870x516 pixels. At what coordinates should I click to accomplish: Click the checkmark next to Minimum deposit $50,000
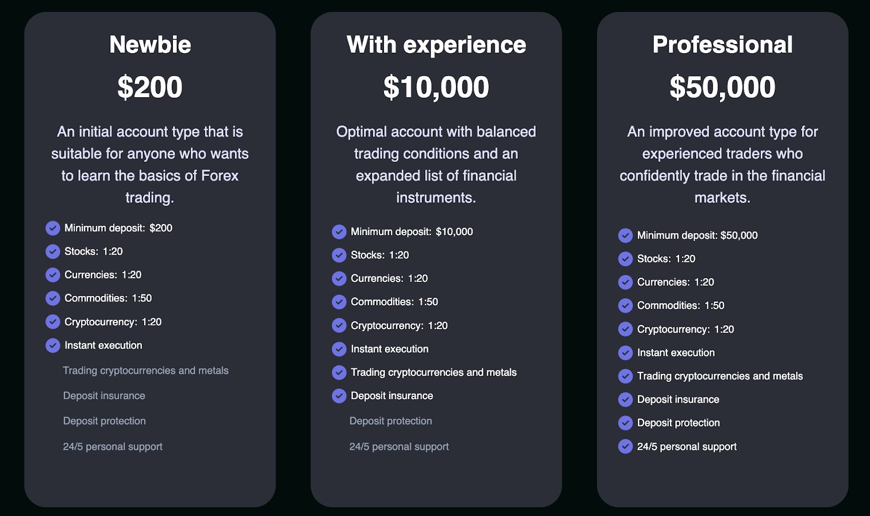(625, 236)
